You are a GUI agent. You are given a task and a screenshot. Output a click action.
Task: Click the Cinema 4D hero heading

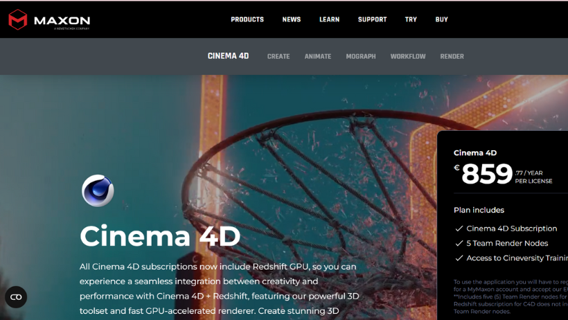[x=160, y=236]
